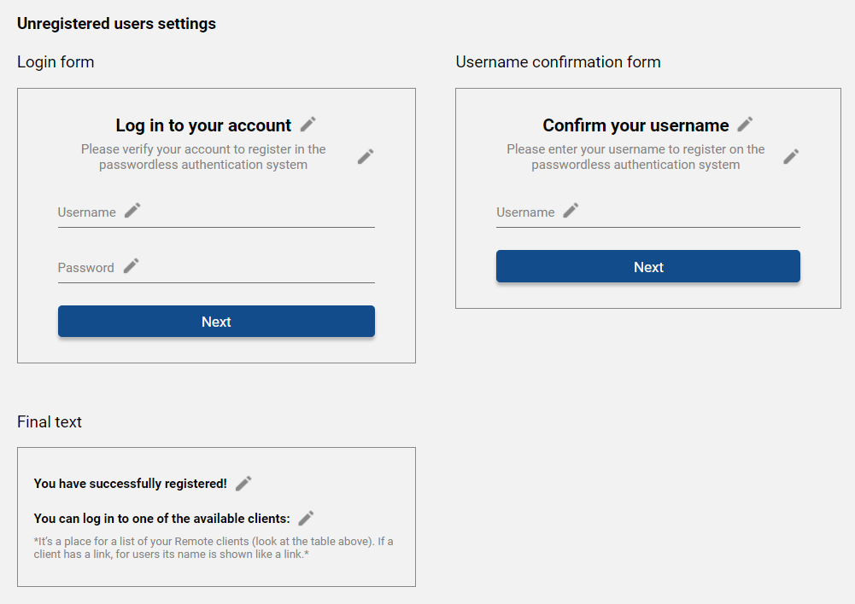Viewport: 855px width, 604px height.
Task: Edit the Username label in Login form
Action: click(x=132, y=211)
